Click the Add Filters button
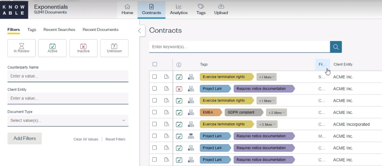 point(25,138)
